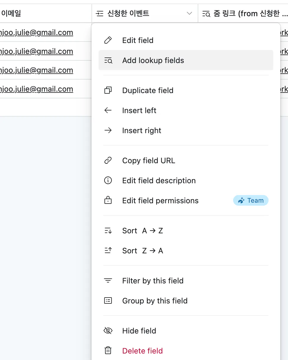
Task: Click the lookup icon beside Add lookup fields
Action: 108,61
